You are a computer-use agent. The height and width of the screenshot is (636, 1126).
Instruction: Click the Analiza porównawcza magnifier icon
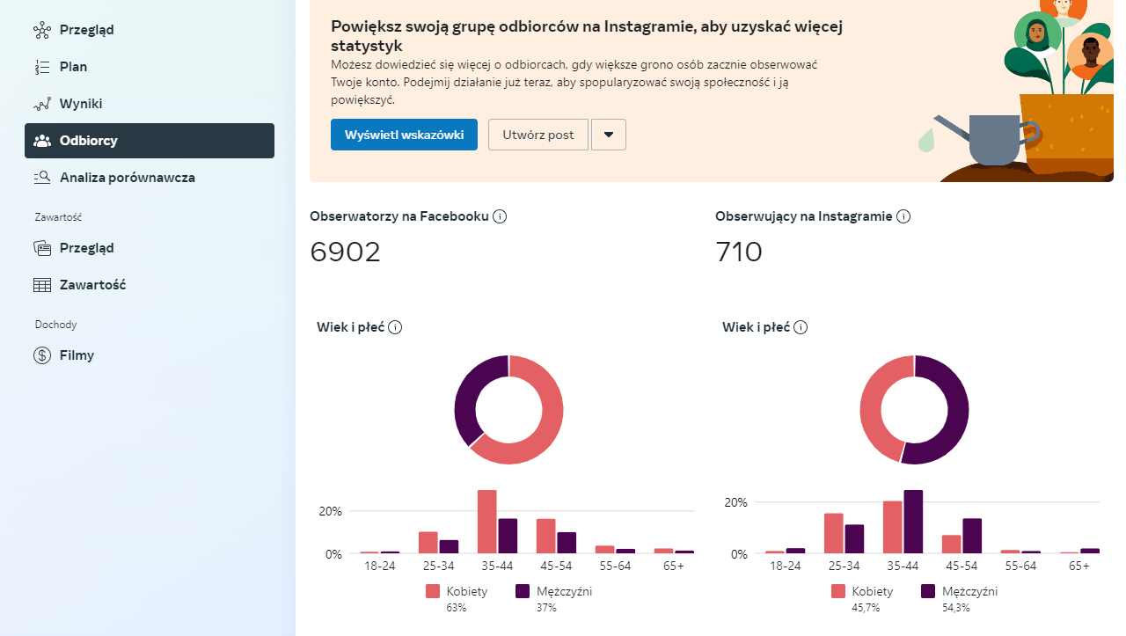[x=42, y=178]
